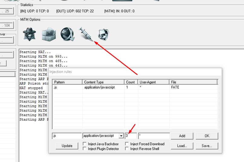Click the globe with arrow MiTM icon

(67, 34)
